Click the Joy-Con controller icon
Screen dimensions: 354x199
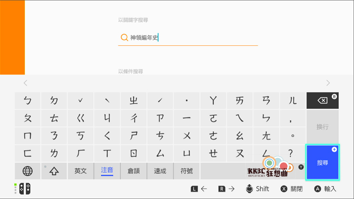(25, 188)
